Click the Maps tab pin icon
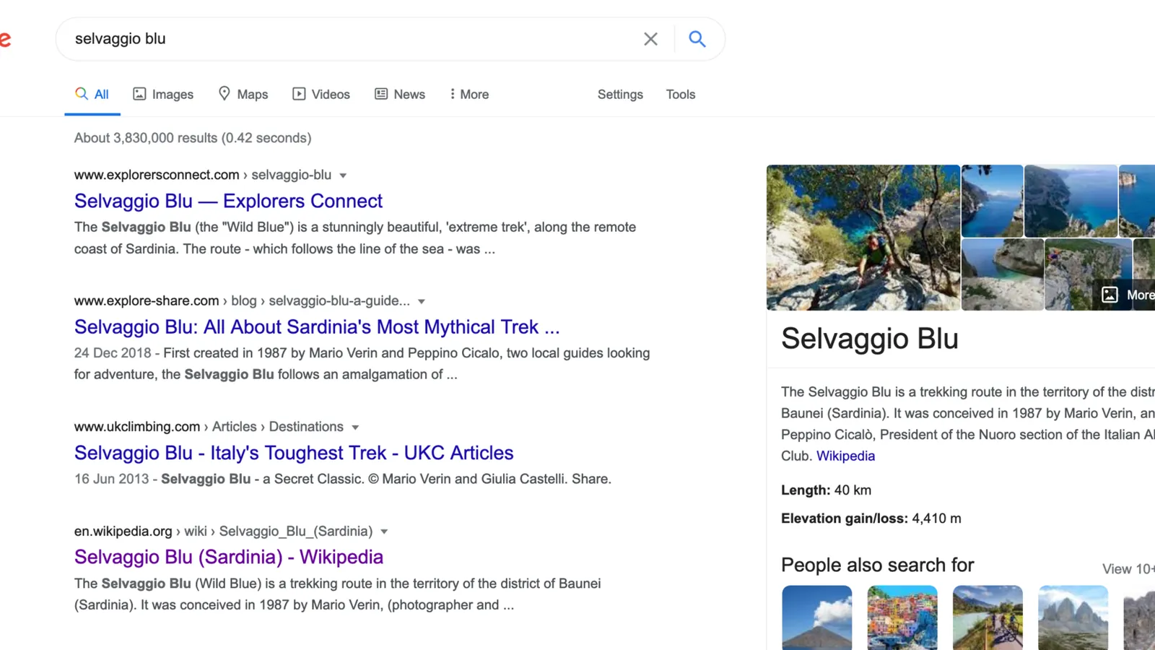The image size is (1155, 650). [x=225, y=94]
